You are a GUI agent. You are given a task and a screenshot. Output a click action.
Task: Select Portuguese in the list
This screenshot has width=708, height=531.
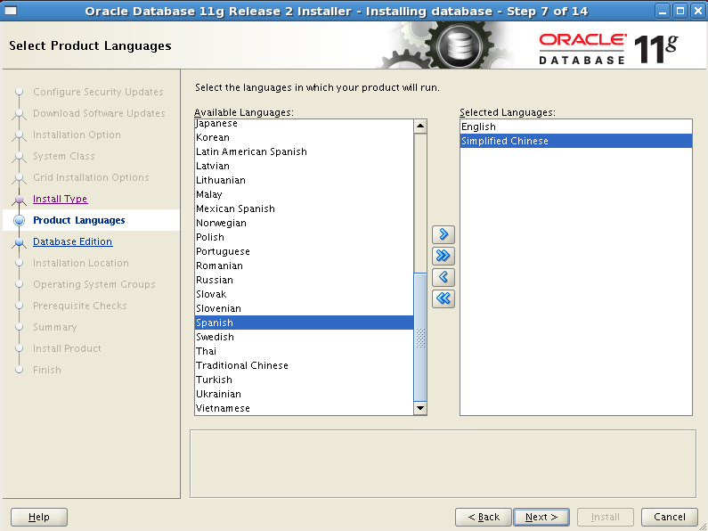304,251
